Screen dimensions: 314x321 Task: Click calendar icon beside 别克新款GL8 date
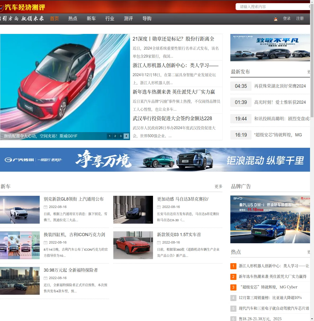tap(46, 207)
